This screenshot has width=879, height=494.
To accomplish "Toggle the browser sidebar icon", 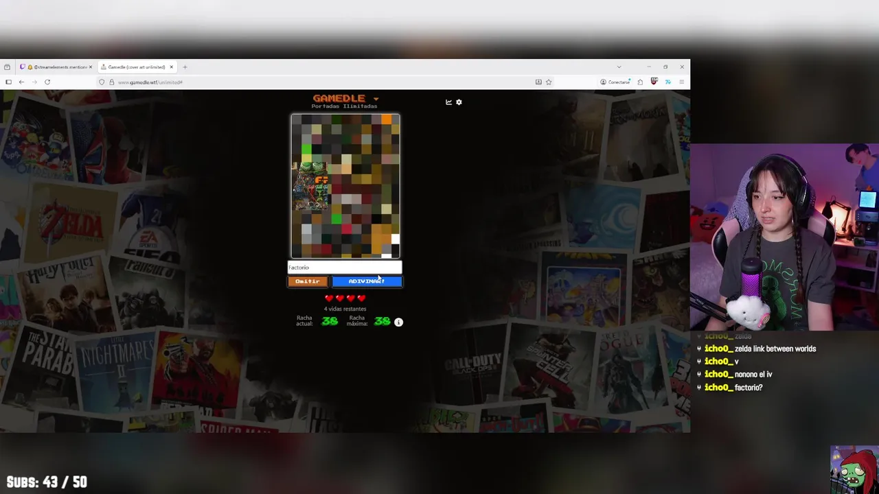I will coord(8,82).
